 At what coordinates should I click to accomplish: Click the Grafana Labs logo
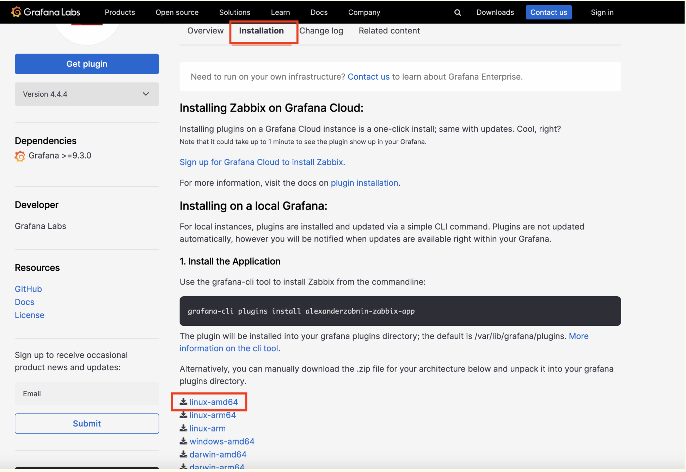(x=45, y=12)
